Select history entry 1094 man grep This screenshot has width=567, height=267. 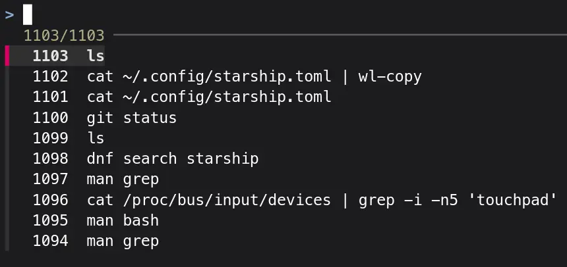123,241
